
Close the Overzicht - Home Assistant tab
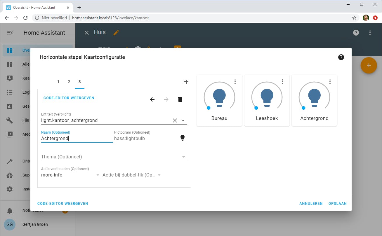[68, 8]
